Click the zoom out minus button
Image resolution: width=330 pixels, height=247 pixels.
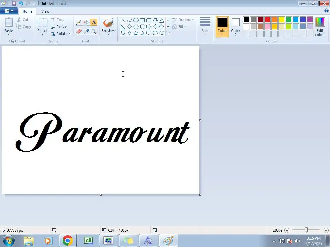[286, 230]
